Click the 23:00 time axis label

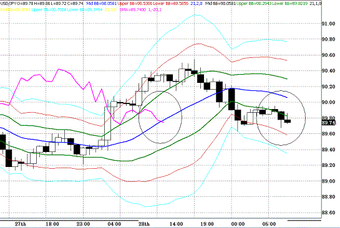coord(83,224)
